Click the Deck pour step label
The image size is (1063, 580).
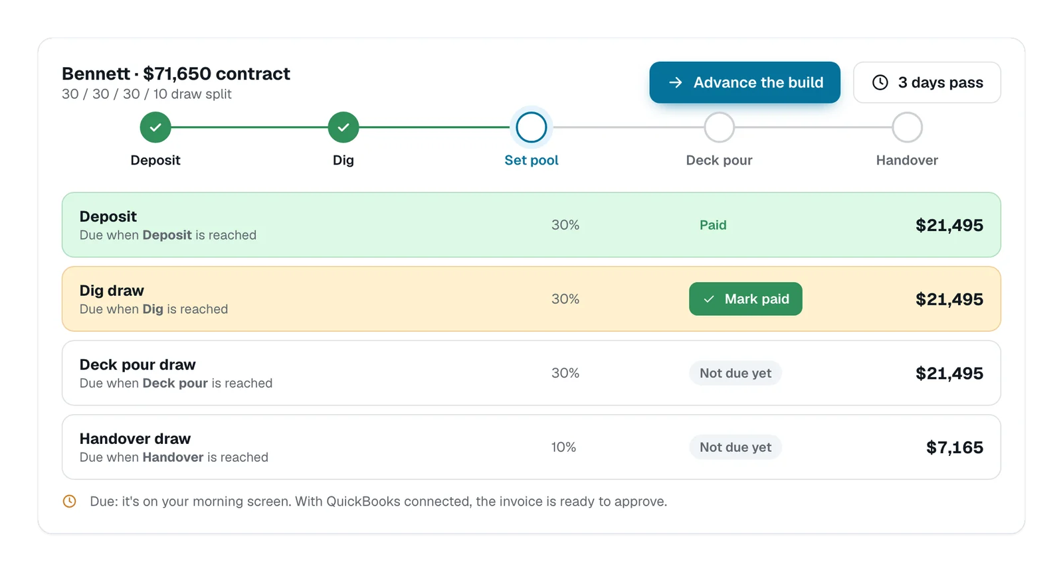click(720, 160)
